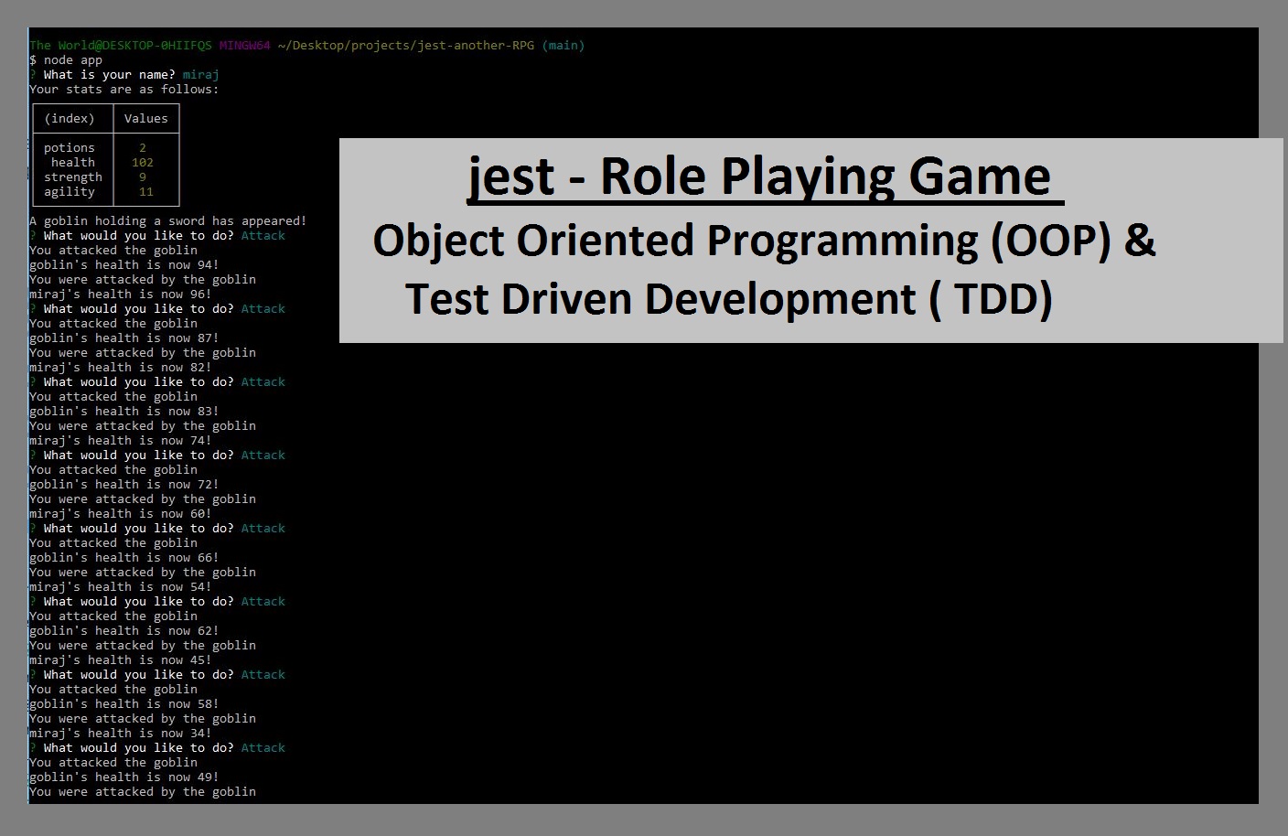
Task: Click 'A goblin holding a sword has appeared!'
Action: 168,220
